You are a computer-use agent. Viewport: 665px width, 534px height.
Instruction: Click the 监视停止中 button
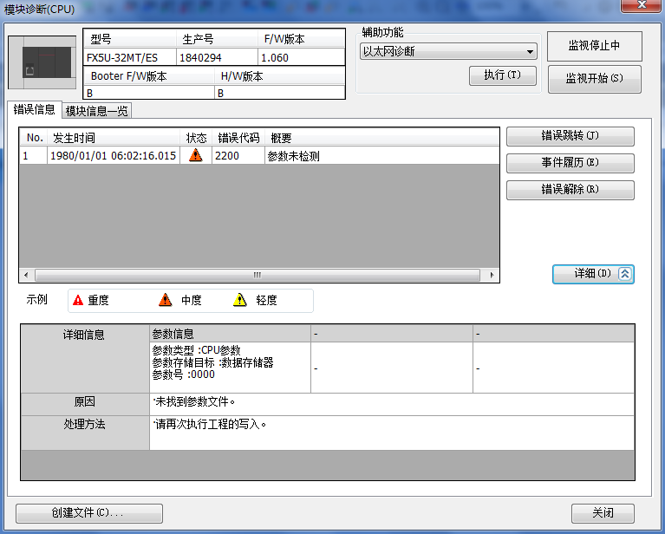pos(593,46)
